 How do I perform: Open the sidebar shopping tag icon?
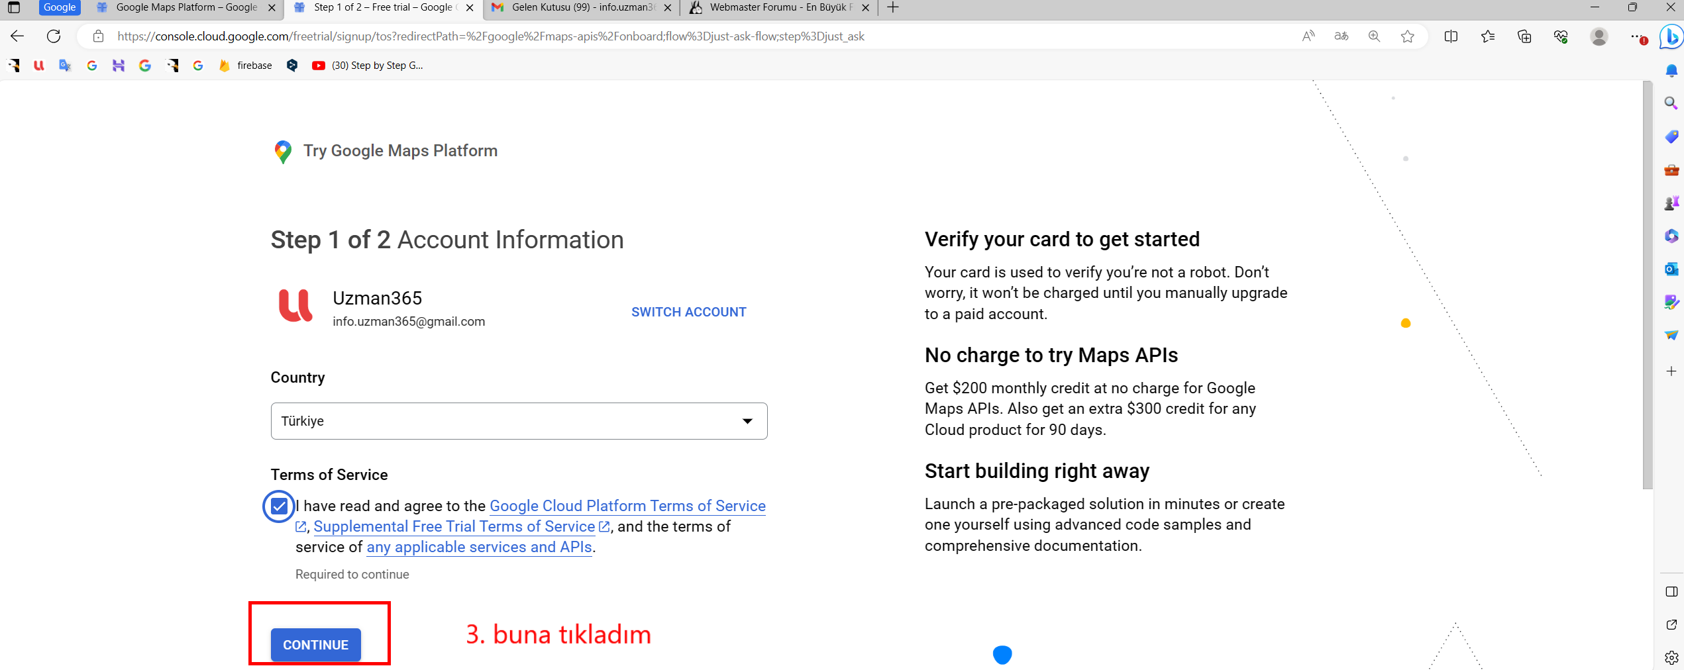coord(1671,136)
